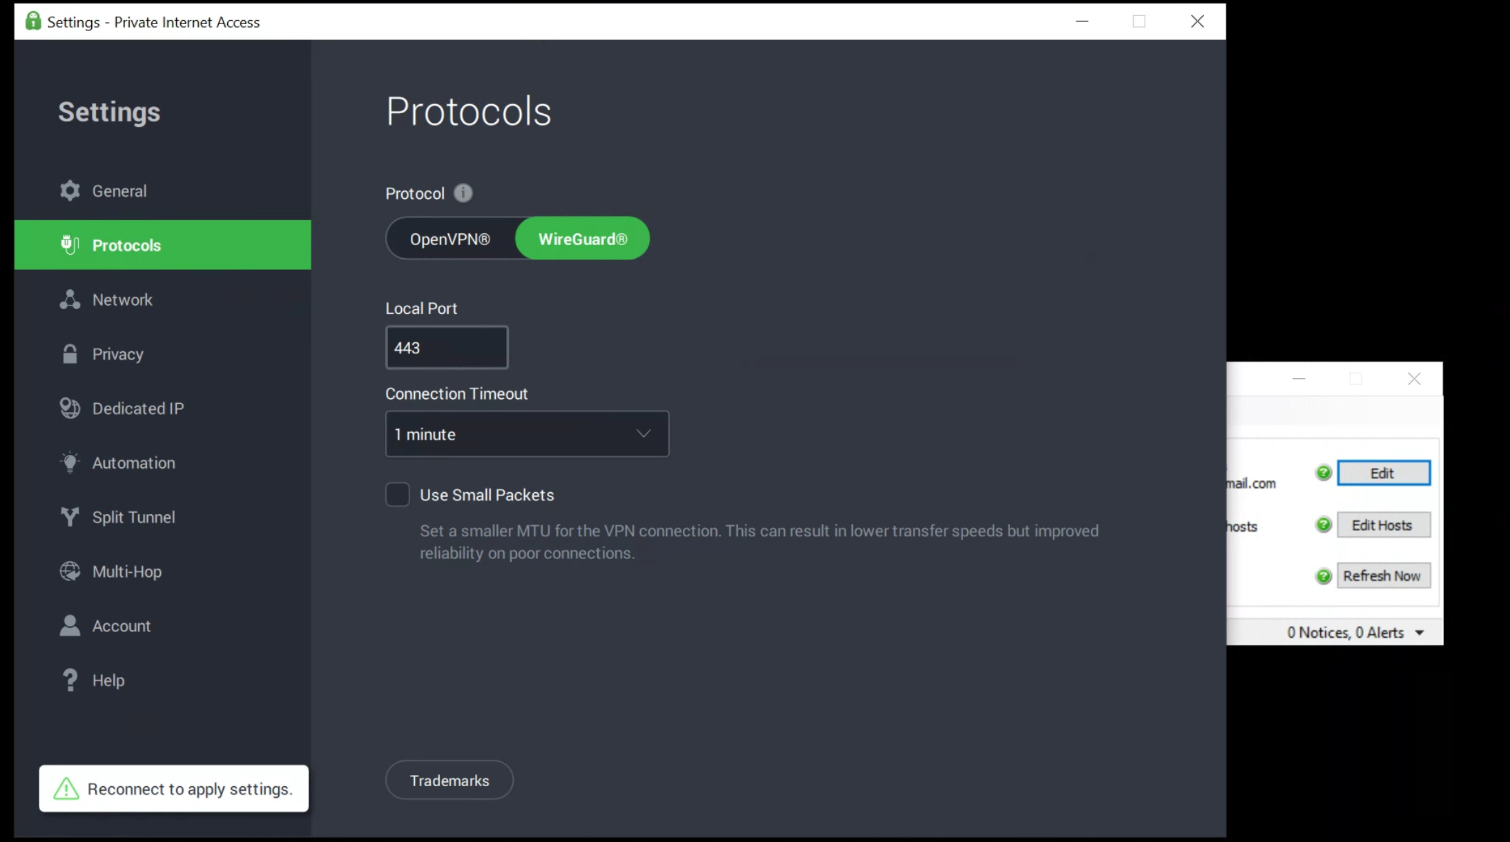
Task: Click the Refresh Now button
Action: click(1383, 576)
